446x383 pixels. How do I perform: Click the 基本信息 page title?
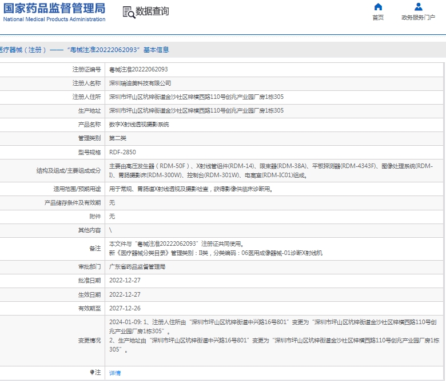point(156,50)
